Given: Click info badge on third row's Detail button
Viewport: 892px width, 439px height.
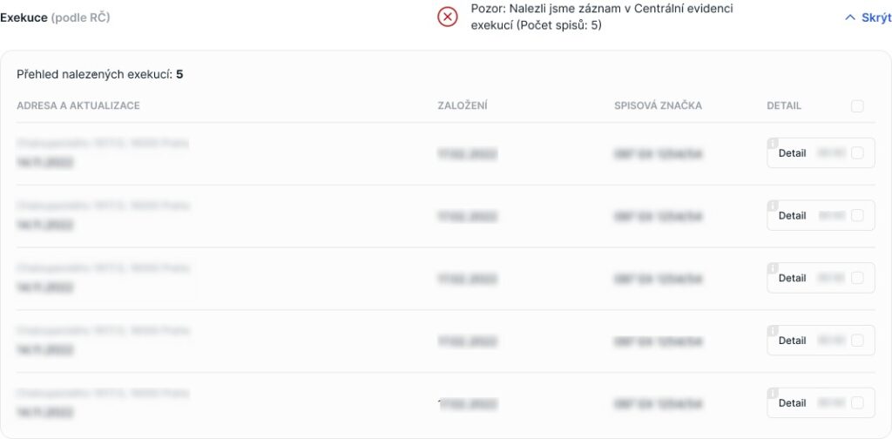Looking at the screenshot, I should pos(773,267).
